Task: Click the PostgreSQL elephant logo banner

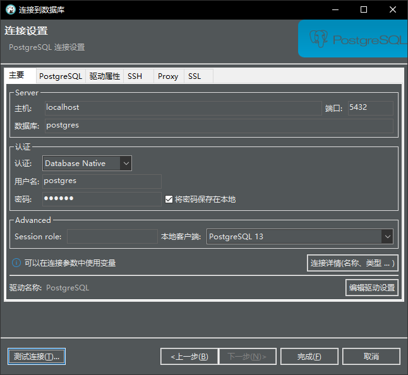Action: click(353, 39)
